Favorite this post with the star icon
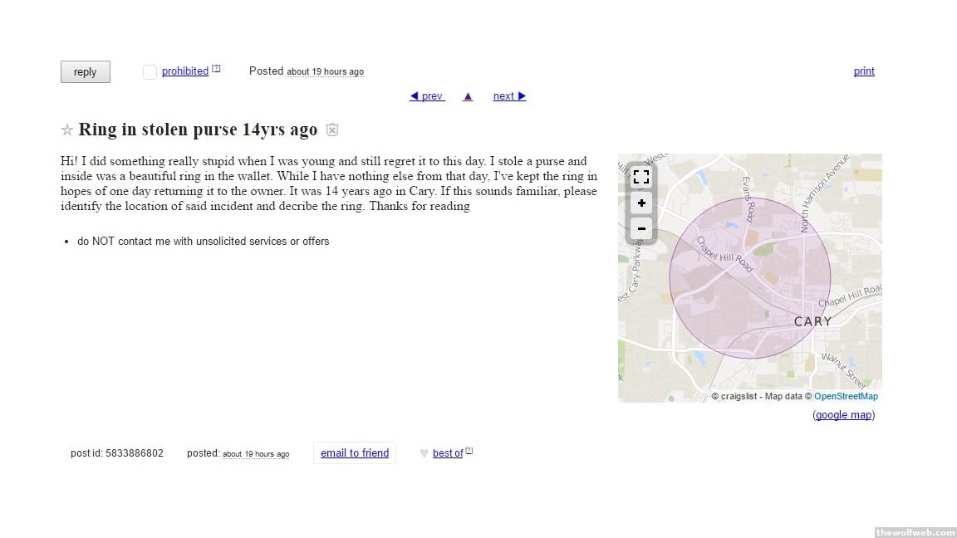957x538 pixels. point(67,130)
